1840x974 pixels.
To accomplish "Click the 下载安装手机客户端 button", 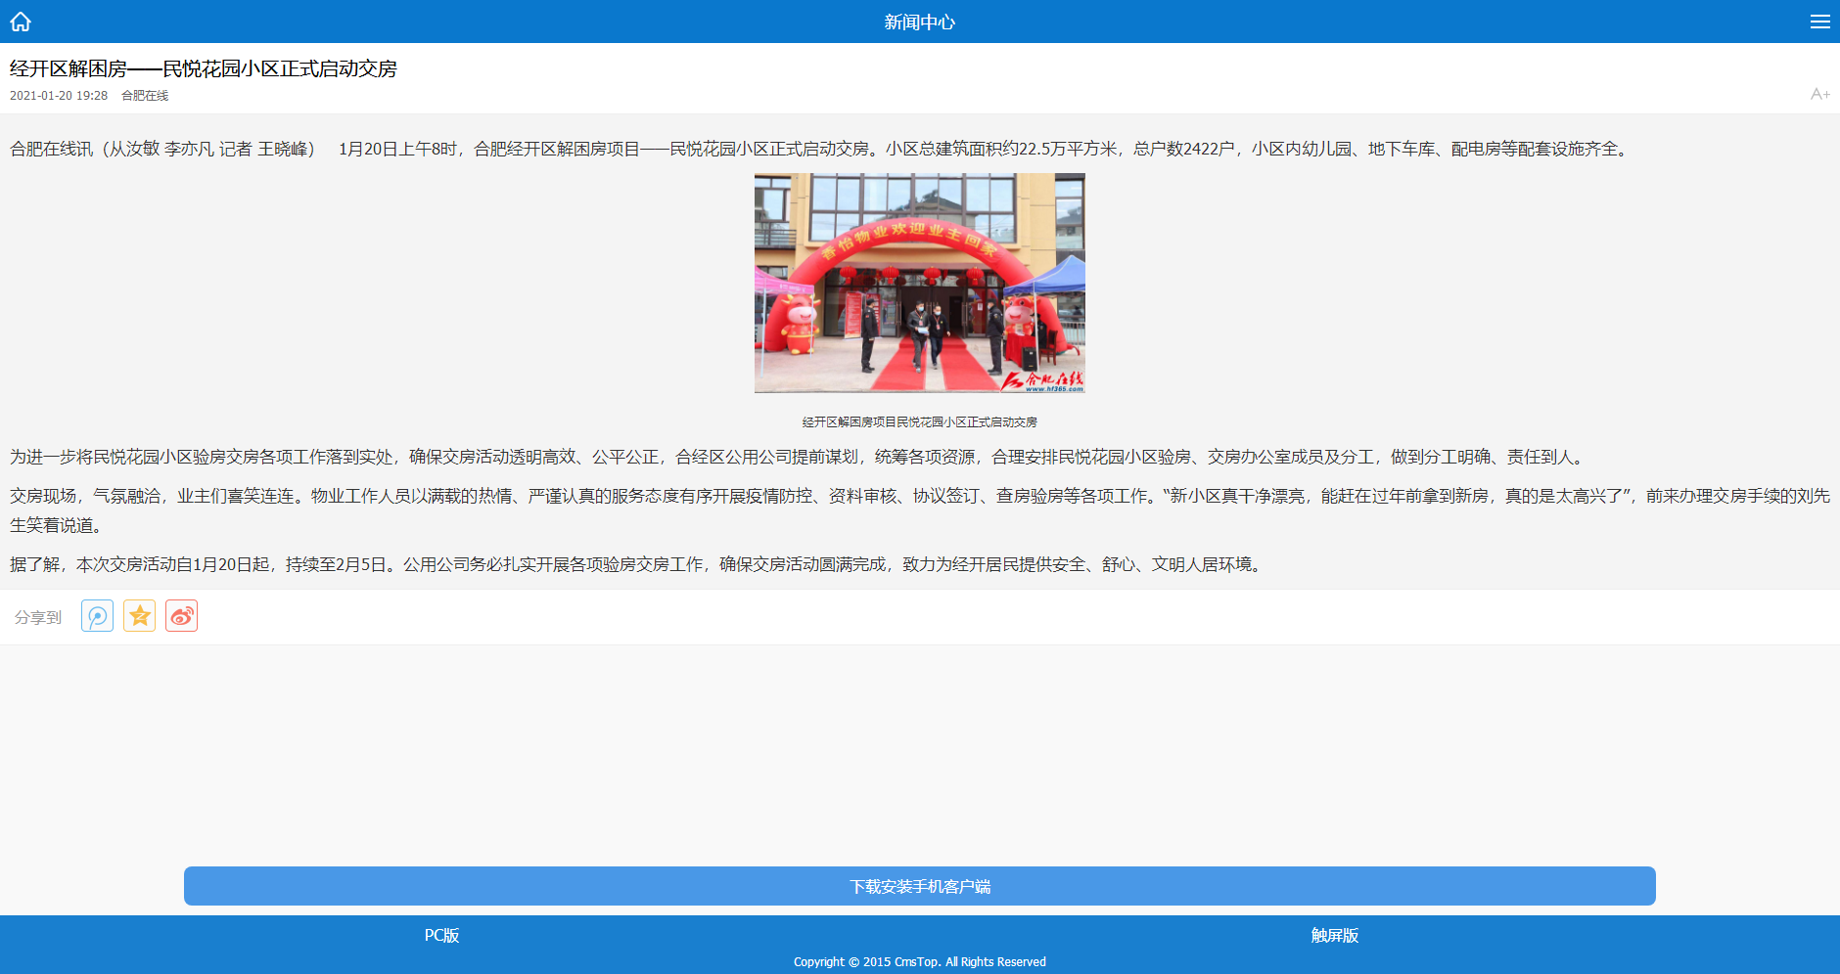I will tap(919, 886).
